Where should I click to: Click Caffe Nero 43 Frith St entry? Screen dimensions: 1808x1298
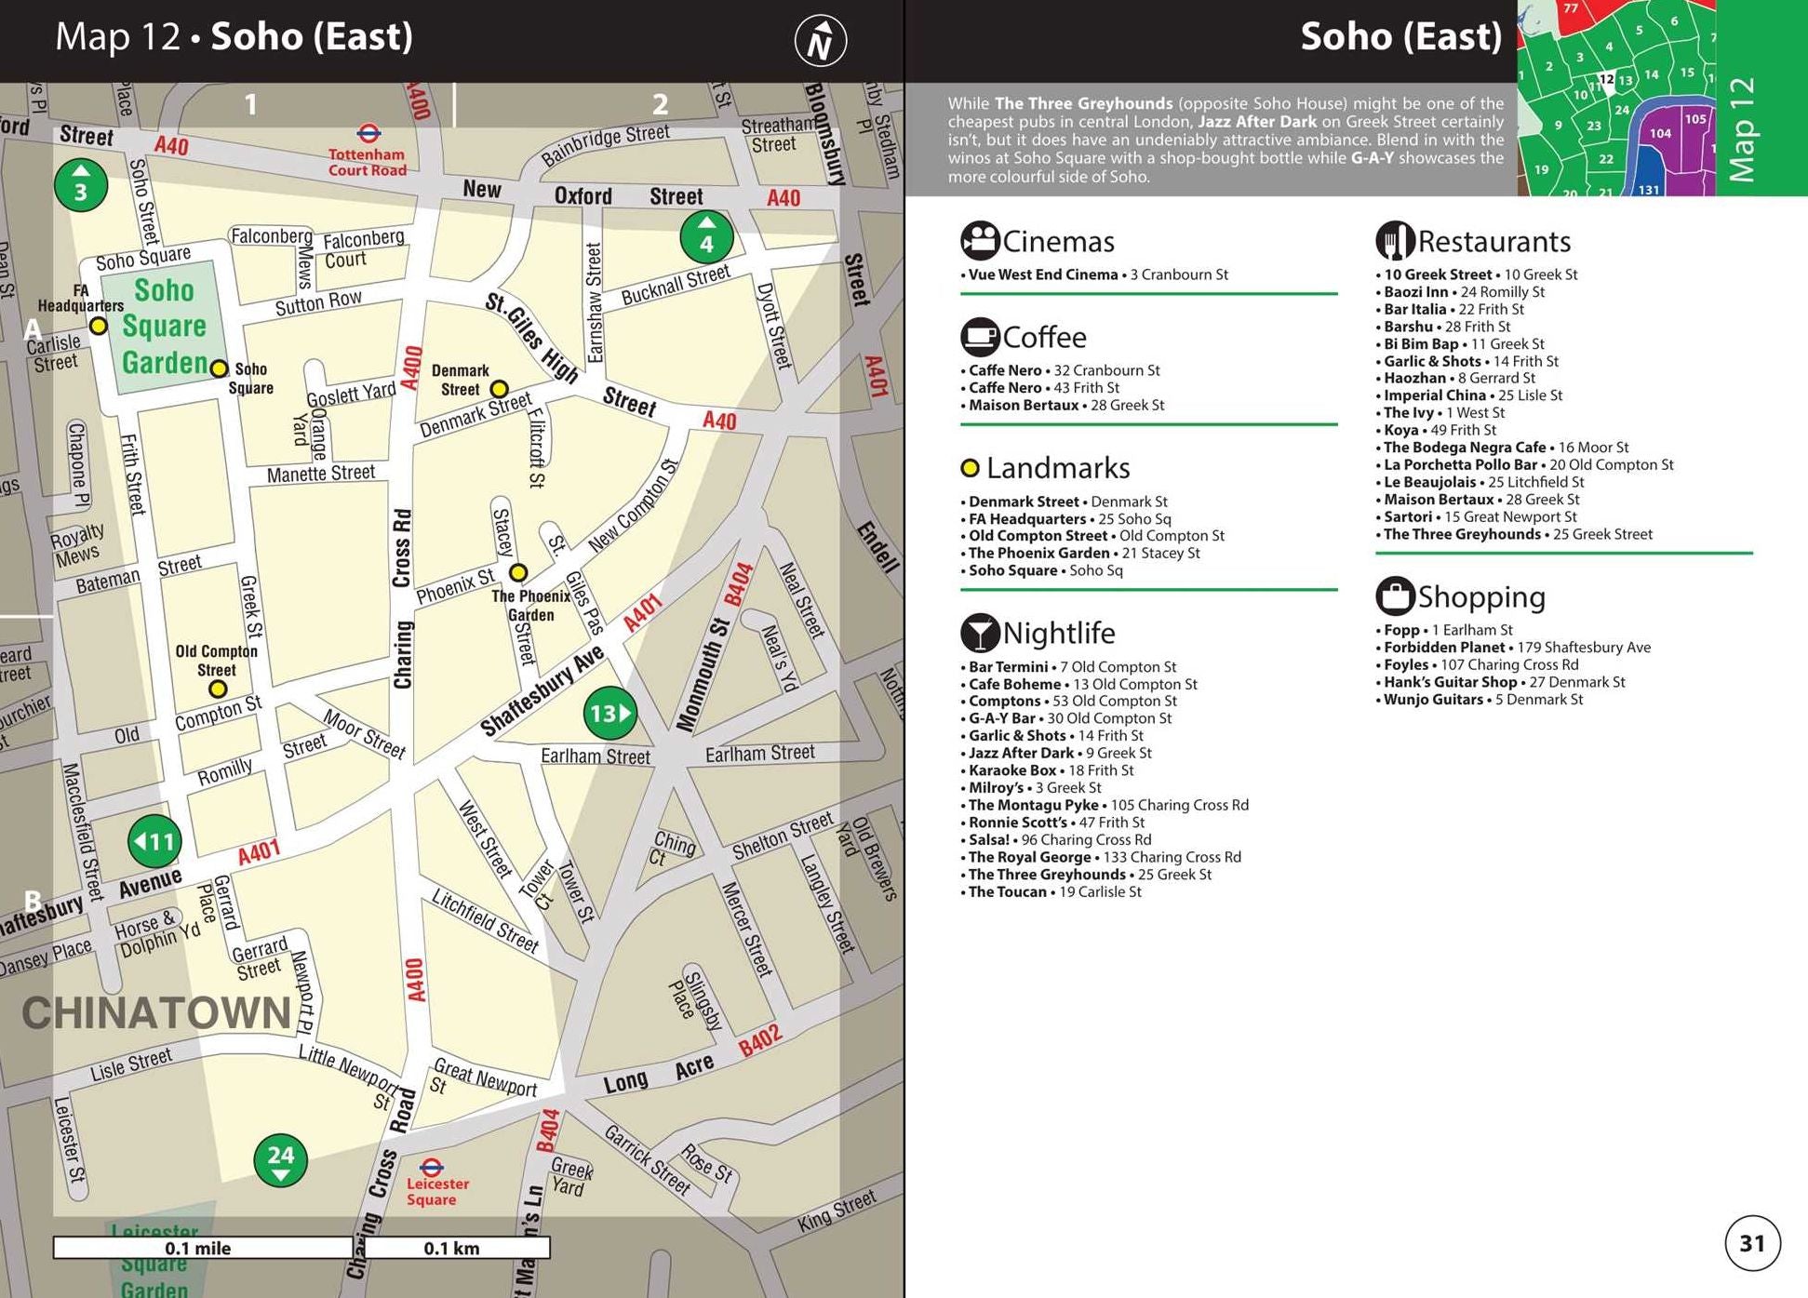pos(1039,388)
